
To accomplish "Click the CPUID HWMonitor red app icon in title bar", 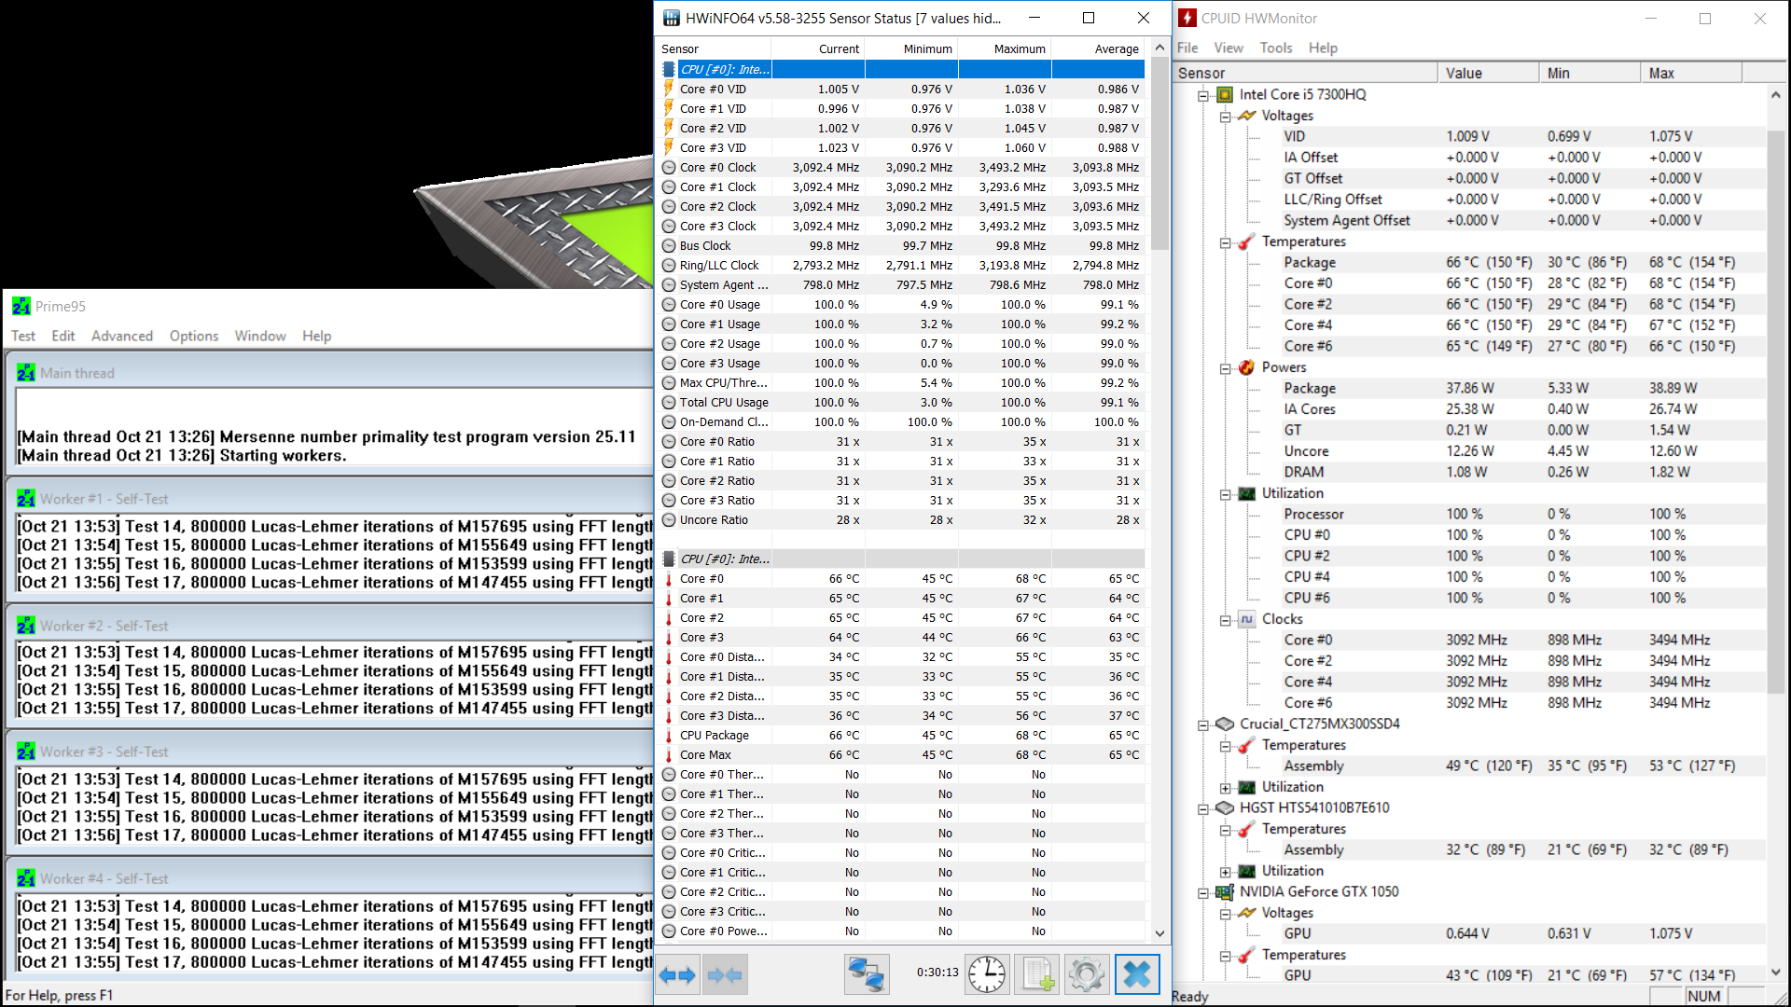I will [1187, 18].
